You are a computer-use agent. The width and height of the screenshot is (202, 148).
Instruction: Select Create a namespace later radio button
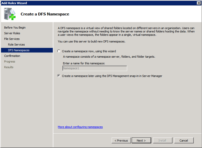point(59,76)
